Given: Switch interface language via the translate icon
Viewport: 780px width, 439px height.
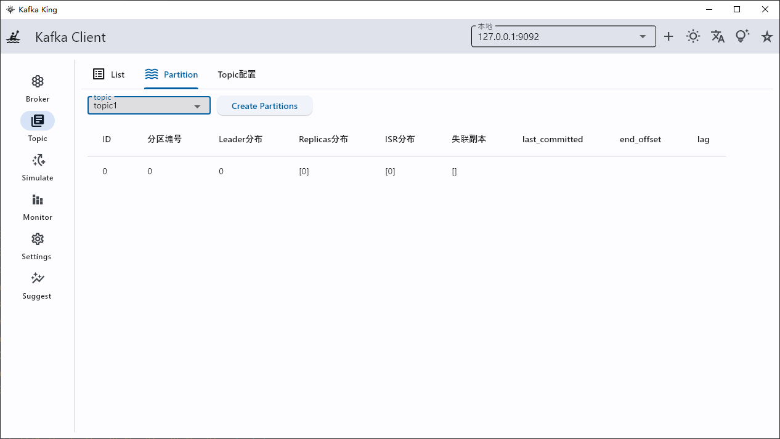Looking at the screenshot, I should (x=717, y=36).
